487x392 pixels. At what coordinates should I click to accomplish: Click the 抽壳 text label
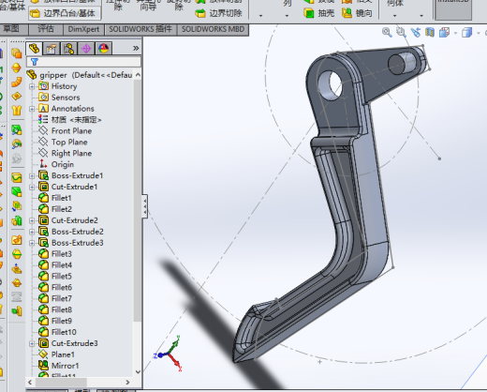[x=326, y=13]
